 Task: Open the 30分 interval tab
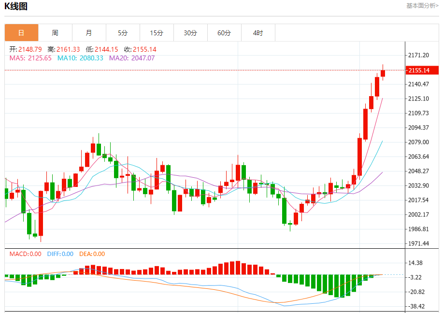pyautogui.click(x=190, y=33)
